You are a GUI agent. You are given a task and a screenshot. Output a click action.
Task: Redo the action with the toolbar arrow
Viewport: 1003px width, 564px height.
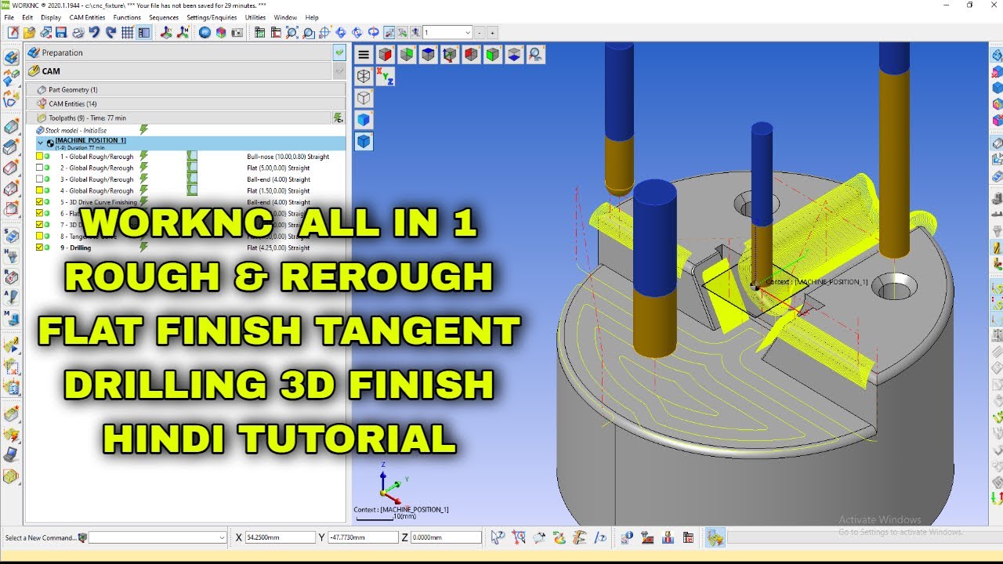coord(110,33)
